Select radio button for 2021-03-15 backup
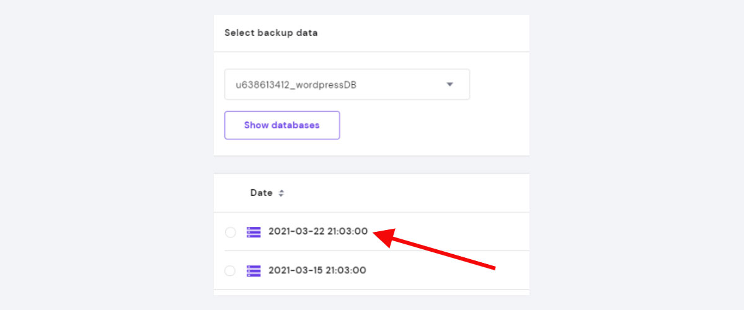The height and width of the screenshot is (310, 744). (x=231, y=270)
